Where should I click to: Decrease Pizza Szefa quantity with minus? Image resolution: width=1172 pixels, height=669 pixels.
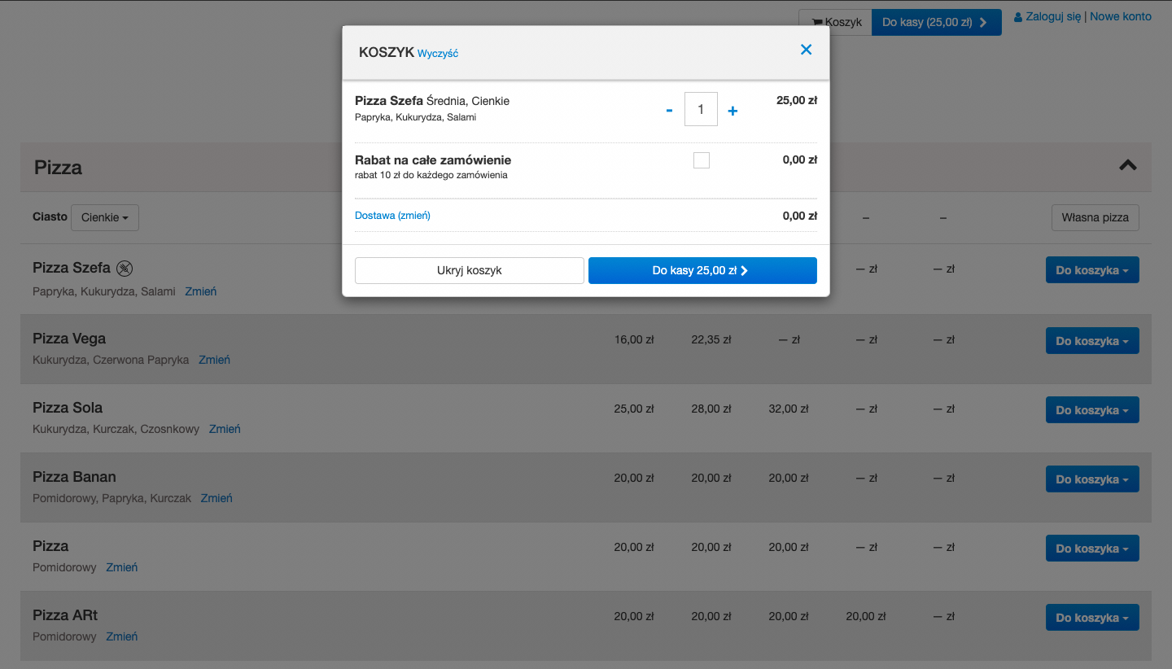669,111
